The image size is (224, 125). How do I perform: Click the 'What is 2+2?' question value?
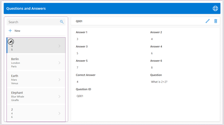pyautogui.click(x=159, y=82)
